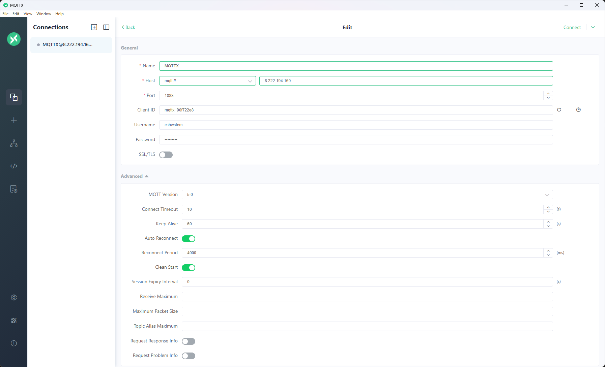Screen dimensions: 605x367
Task: Open the MQTT Version dropdown
Action: 367,195
